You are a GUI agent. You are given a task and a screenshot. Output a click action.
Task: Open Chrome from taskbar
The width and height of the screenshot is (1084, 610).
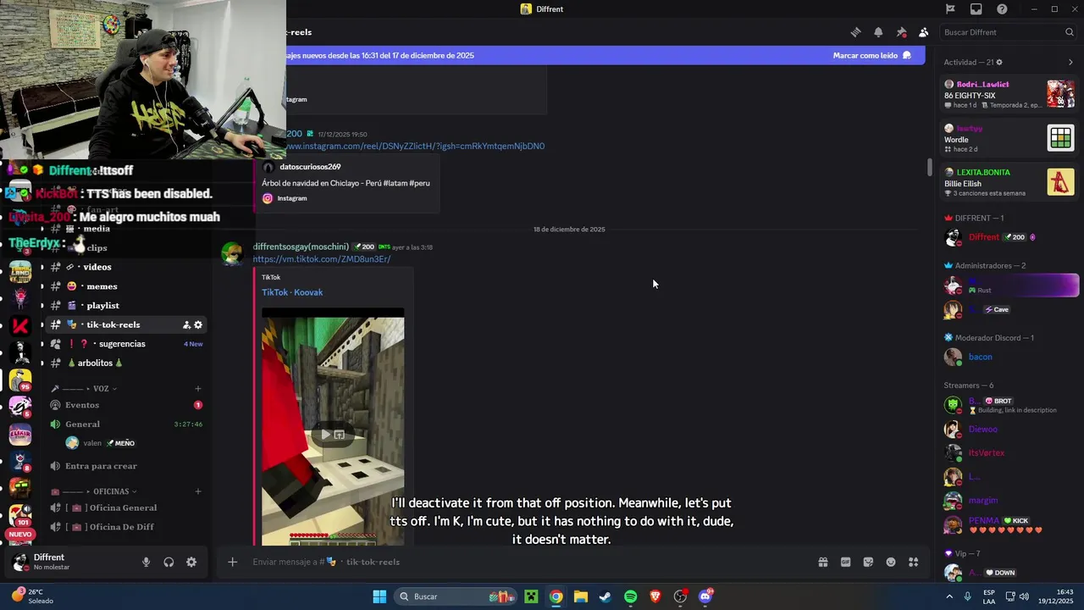[556, 596]
